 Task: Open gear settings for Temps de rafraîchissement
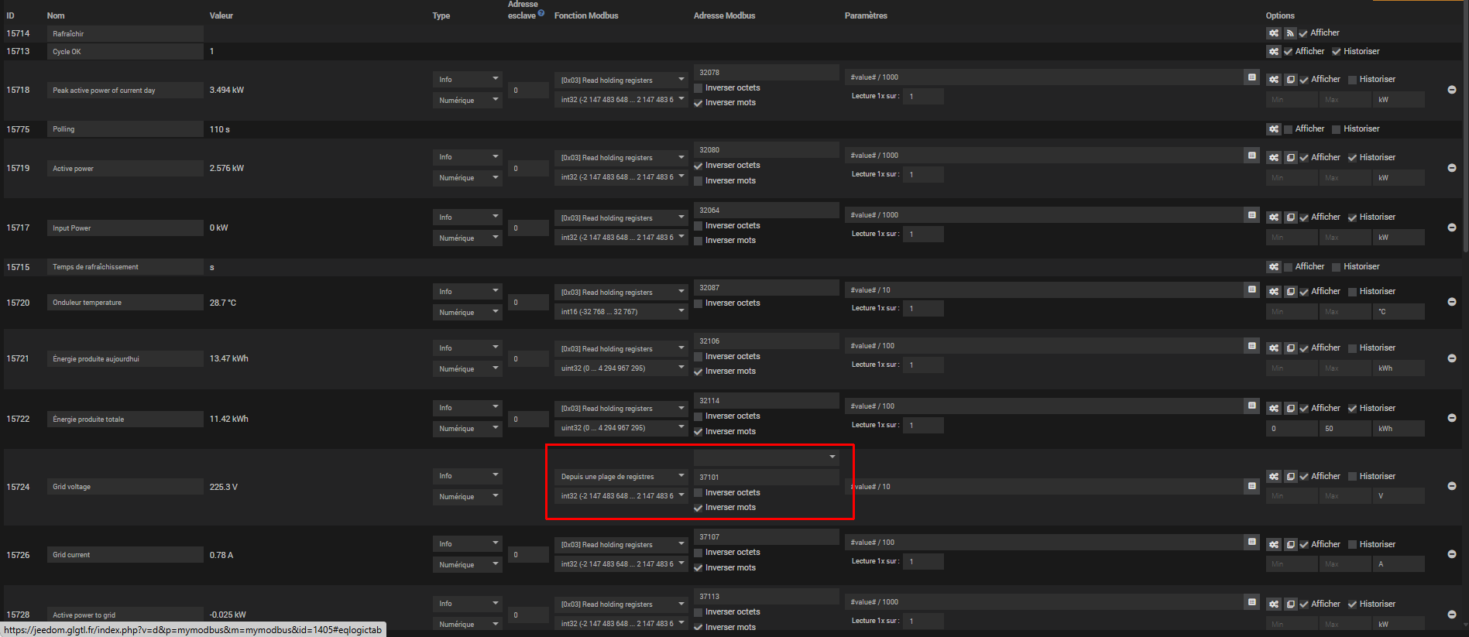click(x=1274, y=267)
